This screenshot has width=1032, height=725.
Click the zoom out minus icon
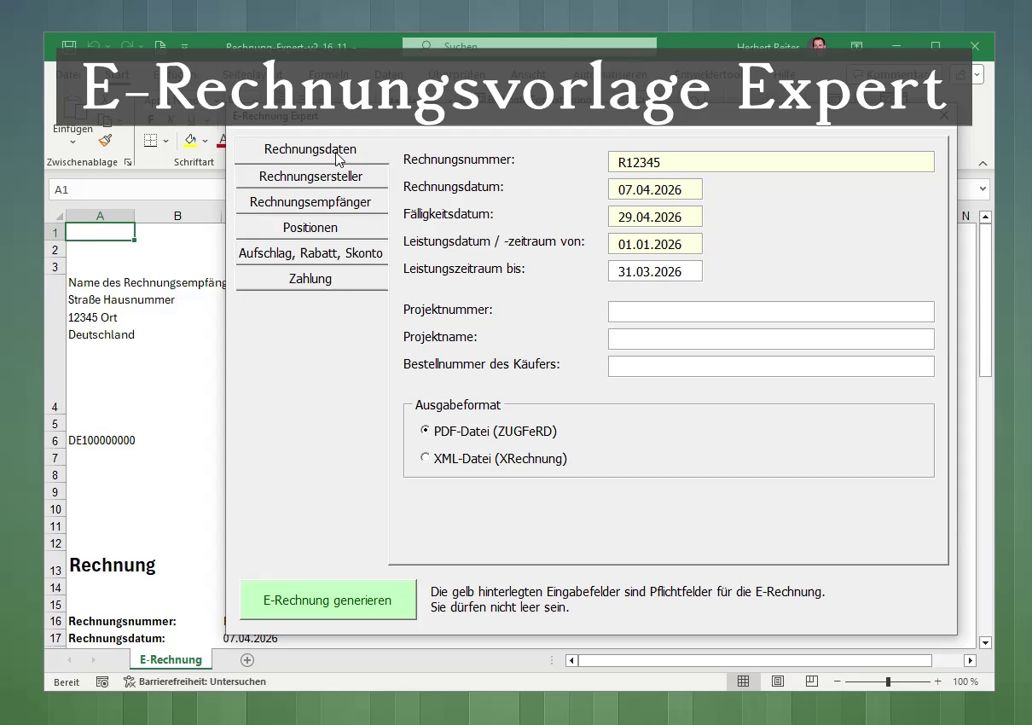tap(838, 681)
